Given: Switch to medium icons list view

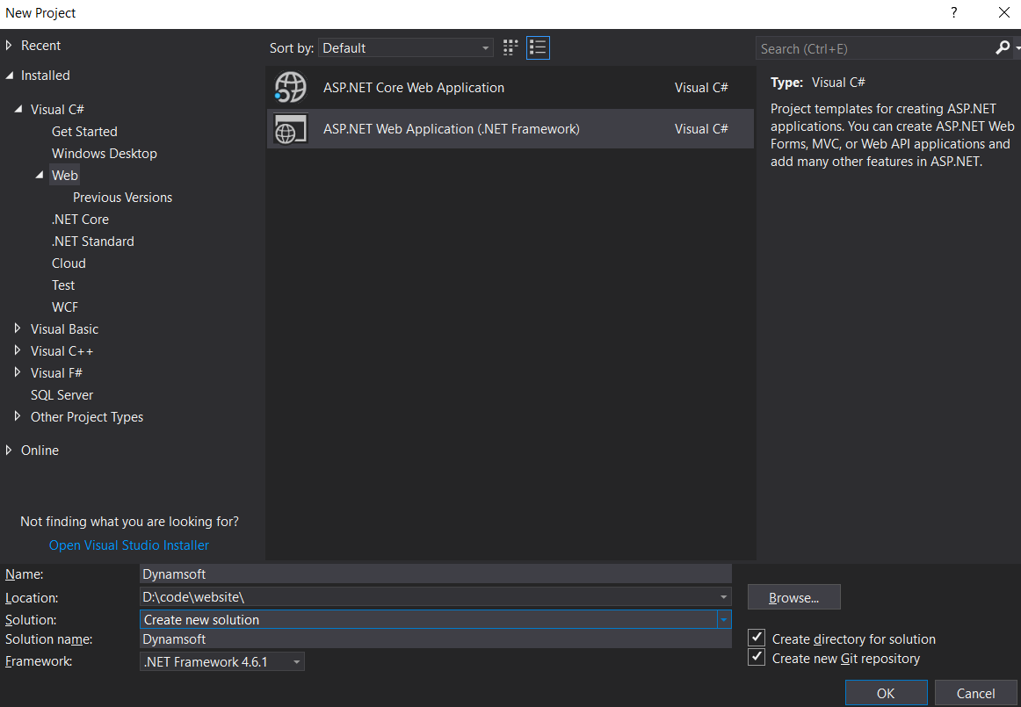Looking at the screenshot, I should tap(538, 48).
